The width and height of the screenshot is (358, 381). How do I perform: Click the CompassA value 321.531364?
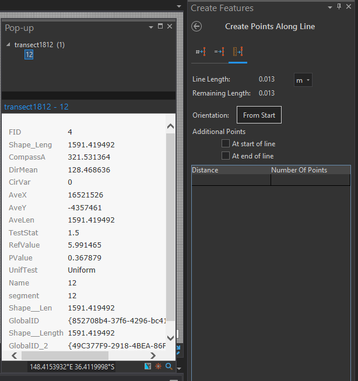point(89,157)
